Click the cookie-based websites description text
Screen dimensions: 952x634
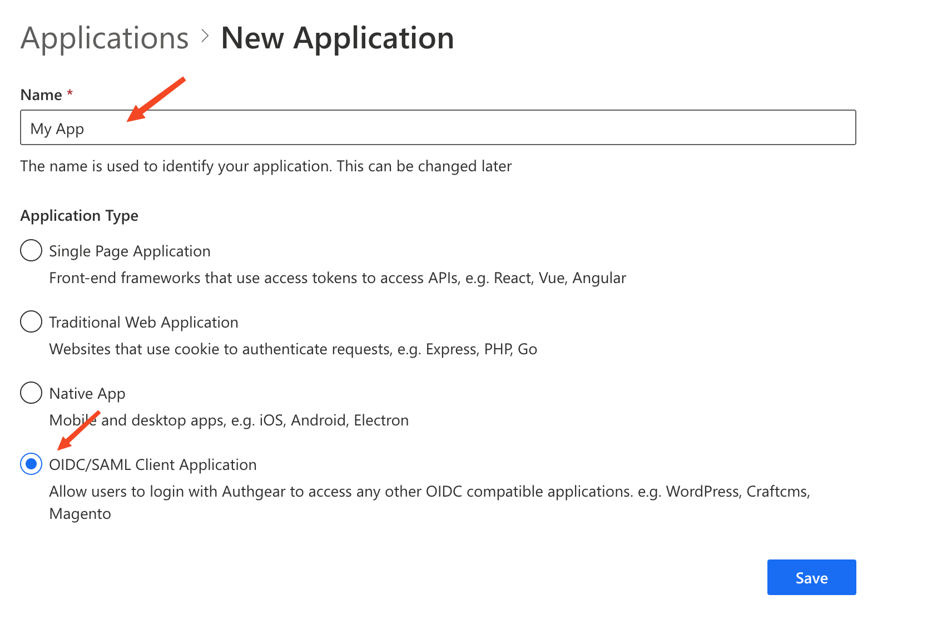click(293, 349)
